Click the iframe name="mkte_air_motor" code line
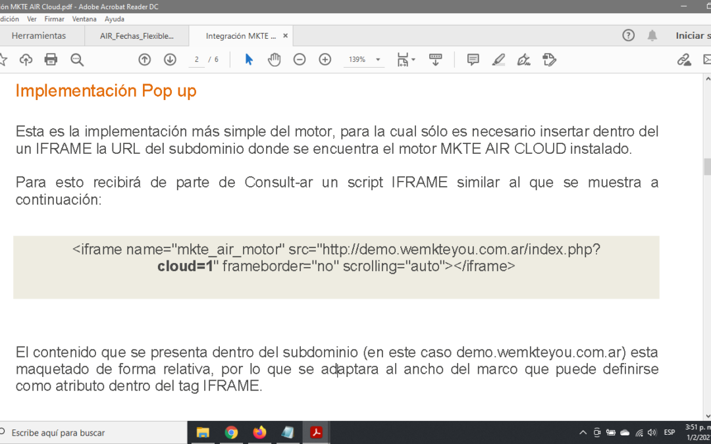The height and width of the screenshot is (444, 711). click(336, 249)
